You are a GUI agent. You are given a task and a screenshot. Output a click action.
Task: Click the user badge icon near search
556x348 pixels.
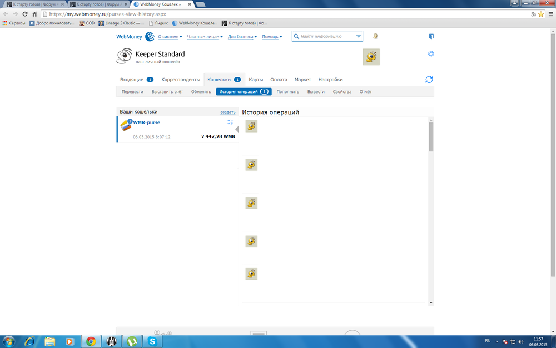click(x=375, y=37)
